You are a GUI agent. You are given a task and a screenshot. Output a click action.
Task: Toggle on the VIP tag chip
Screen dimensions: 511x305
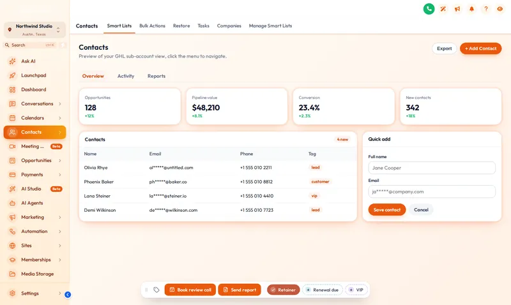(x=356, y=290)
